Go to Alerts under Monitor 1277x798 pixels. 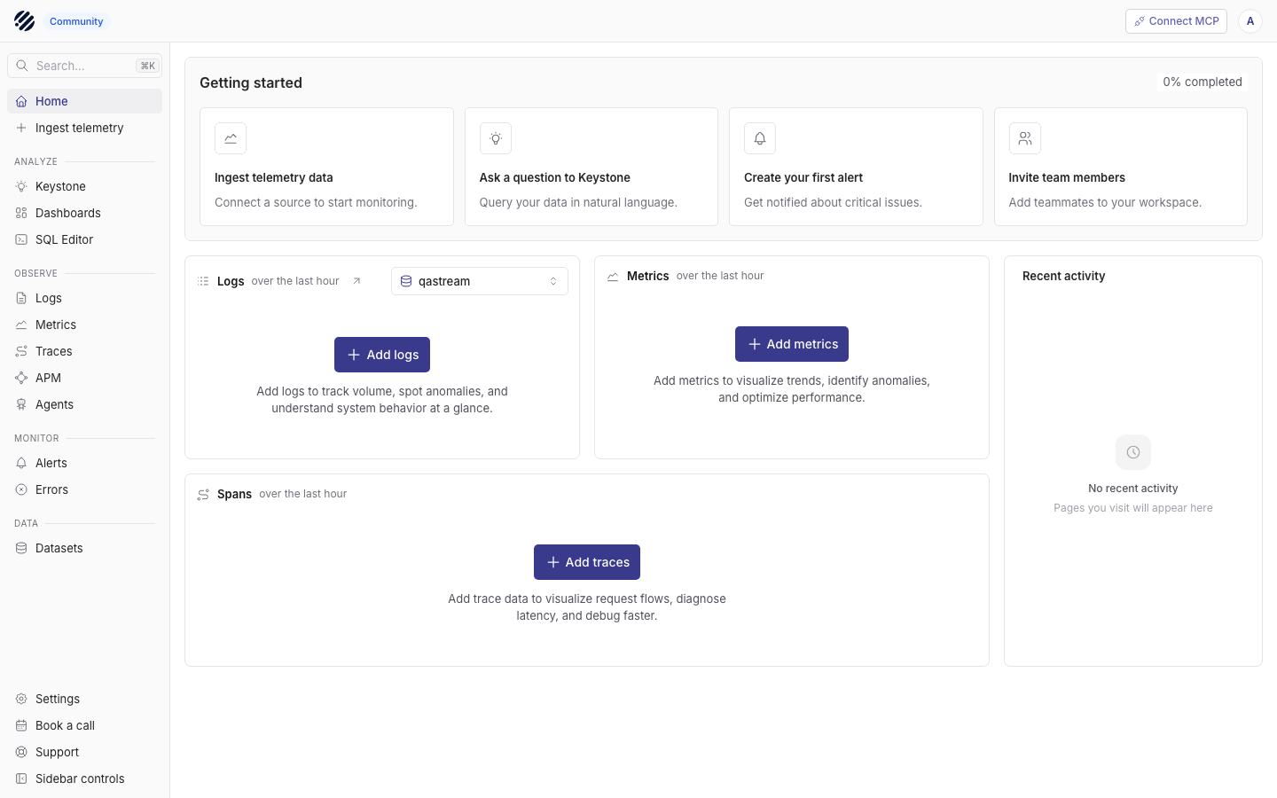click(84, 463)
